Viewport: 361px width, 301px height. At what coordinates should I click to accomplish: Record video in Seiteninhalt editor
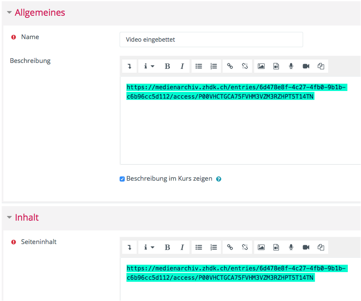(306, 247)
